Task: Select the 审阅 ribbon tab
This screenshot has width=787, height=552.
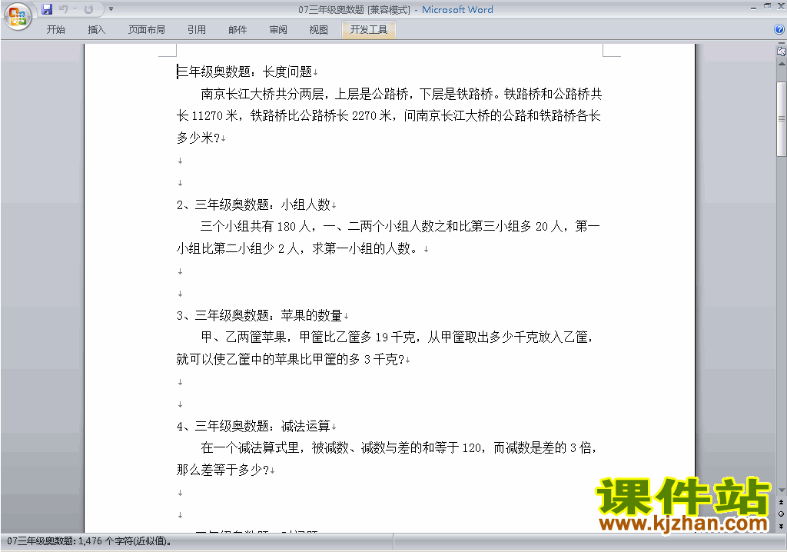Action: [x=278, y=30]
